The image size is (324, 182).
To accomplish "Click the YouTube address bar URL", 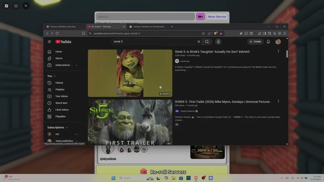I will click(x=117, y=33).
